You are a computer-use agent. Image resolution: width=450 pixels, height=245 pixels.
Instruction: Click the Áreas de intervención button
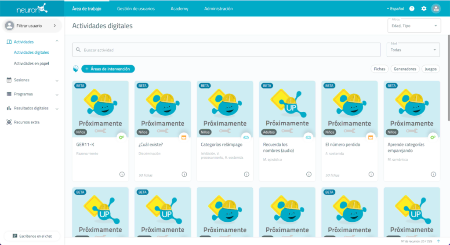(x=108, y=69)
